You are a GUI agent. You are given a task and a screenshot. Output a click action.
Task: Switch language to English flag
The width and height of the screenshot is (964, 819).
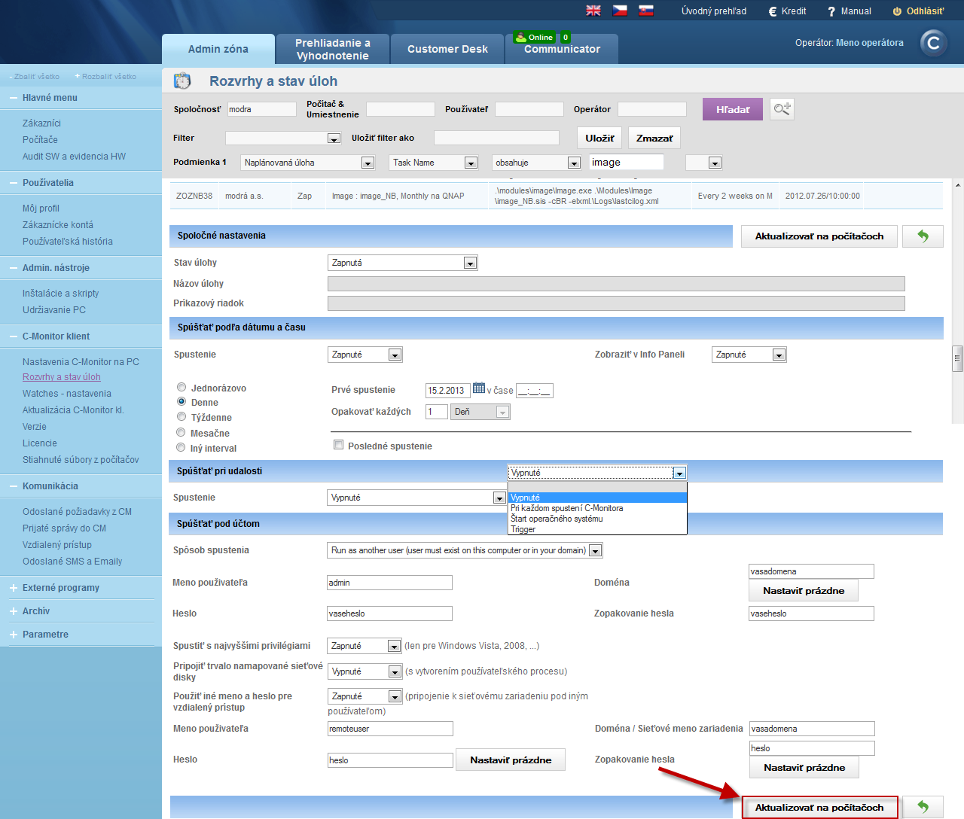[x=593, y=11]
